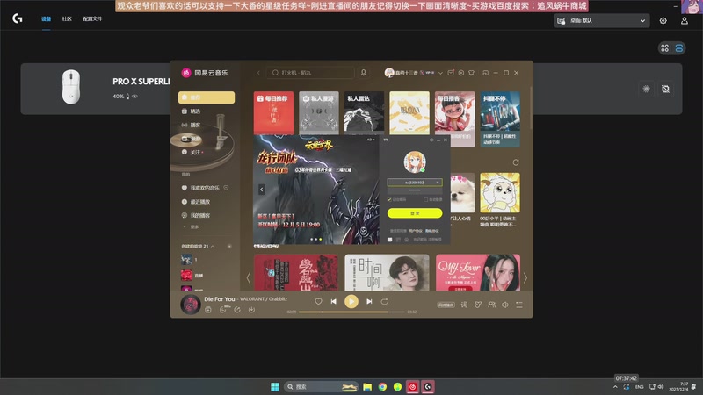The width and height of the screenshot is (703, 395).
Task: Skip to the next track
Action: (369, 301)
